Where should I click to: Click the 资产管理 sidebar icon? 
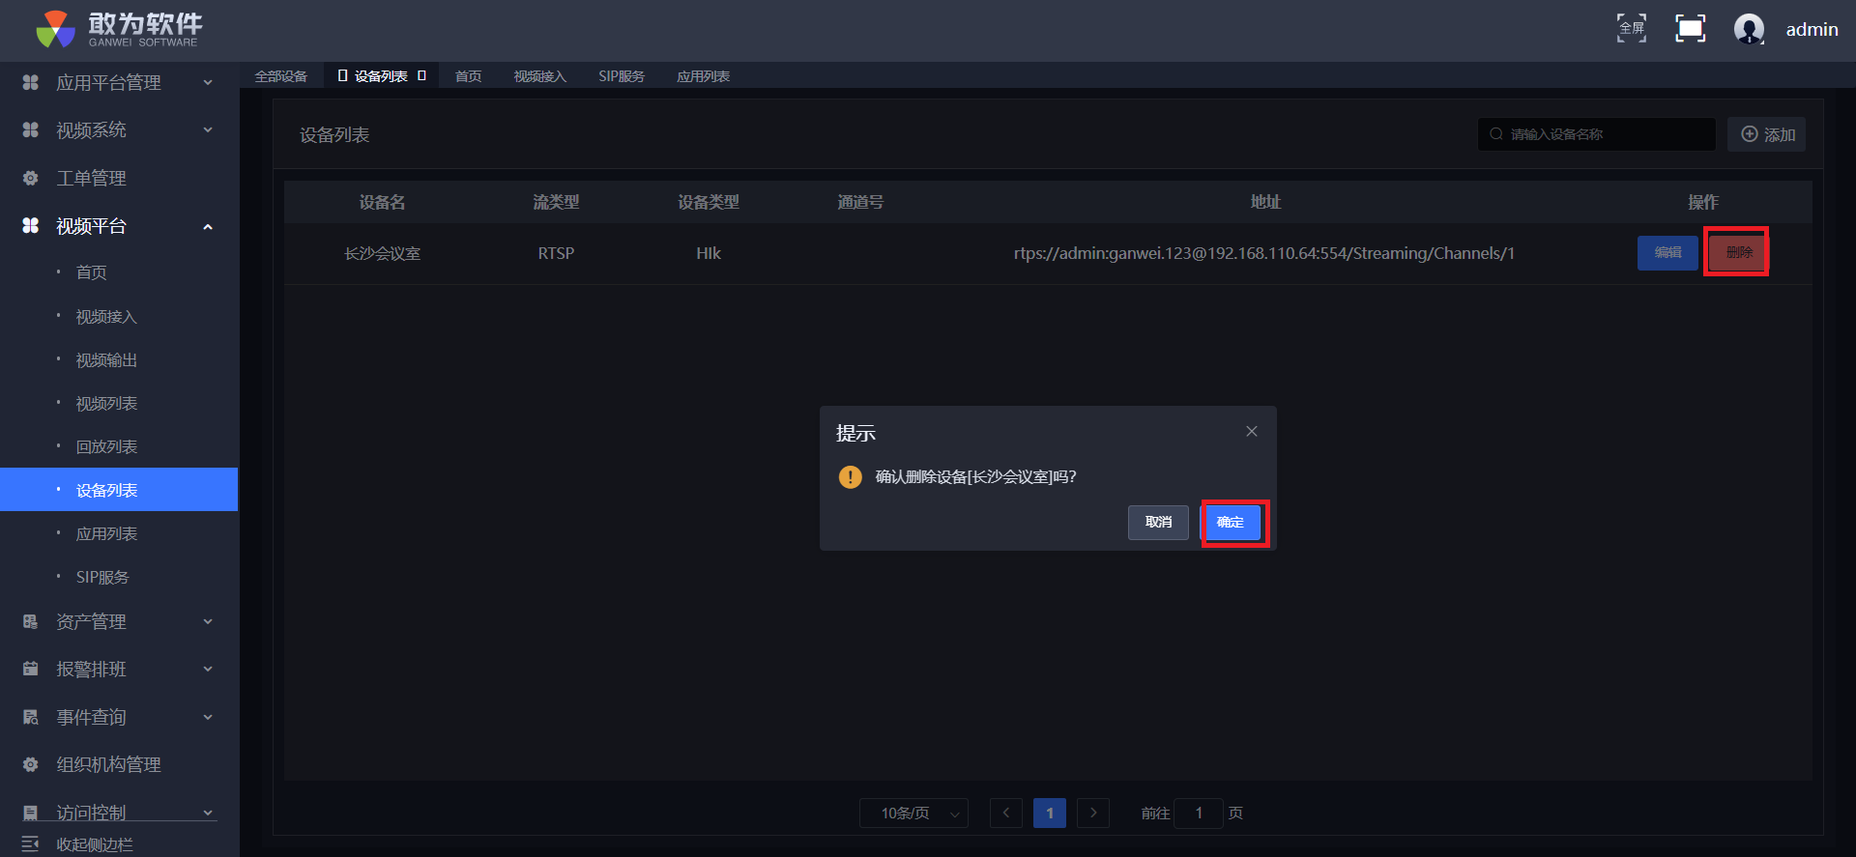[31, 621]
